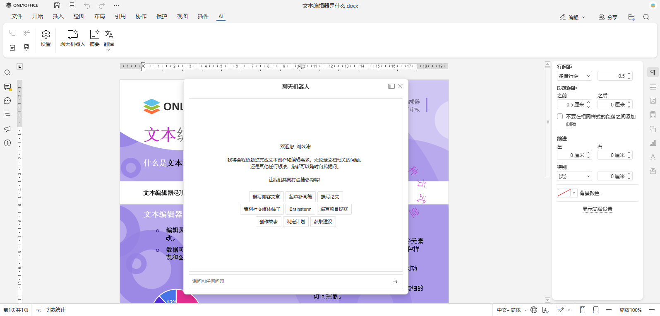This screenshot has height=316, width=660.
Task: Send the AI question arrow
Action: (x=395, y=282)
